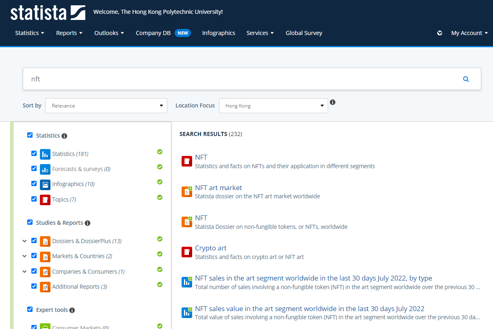Uncheck the Statistics group heading checkbox
This screenshot has width=493, height=329.
coord(30,135)
